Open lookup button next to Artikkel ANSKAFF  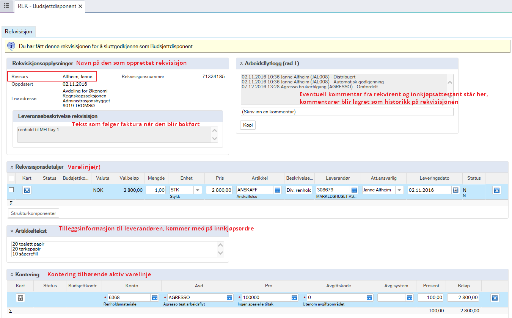[x=278, y=190]
